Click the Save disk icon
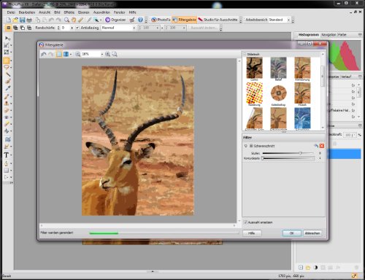The width and height of the screenshot is (365, 280). point(22,20)
